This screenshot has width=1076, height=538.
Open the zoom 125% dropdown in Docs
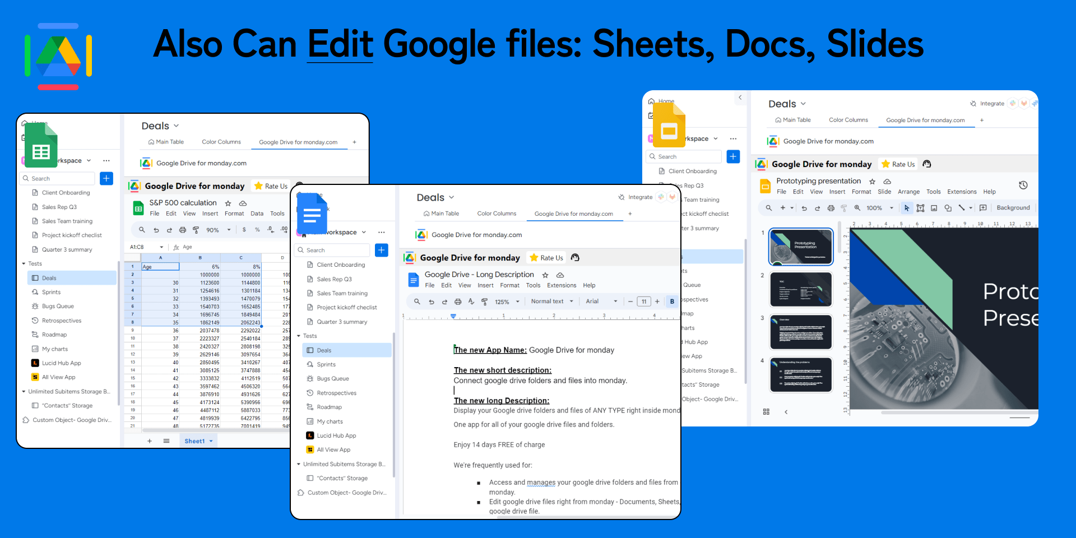click(508, 302)
